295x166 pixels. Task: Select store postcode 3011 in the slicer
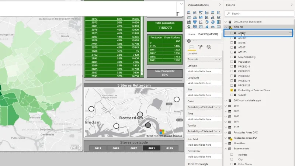click(98, 148)
